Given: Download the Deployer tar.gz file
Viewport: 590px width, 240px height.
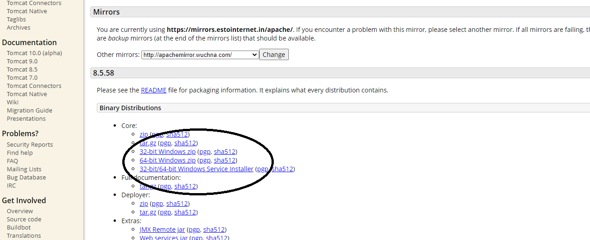Looking at the screenshot, I should click(x=148, y=212).
